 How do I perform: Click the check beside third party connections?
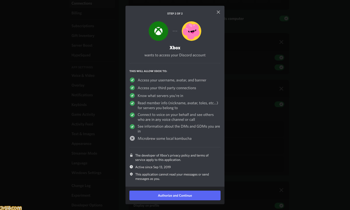132,88
